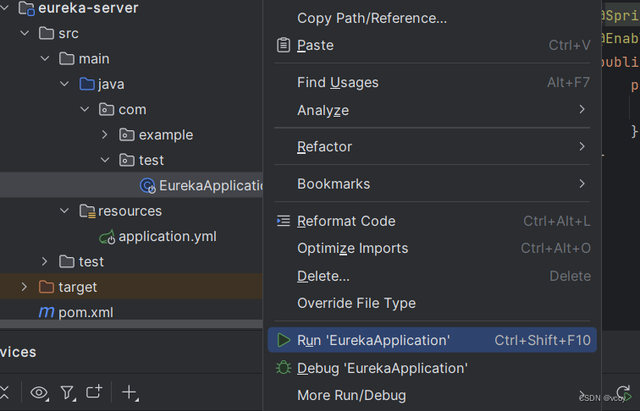Screen dimensions: 640x411
Task: Collapse the com package chevron
Action: [x=85, y=109]
